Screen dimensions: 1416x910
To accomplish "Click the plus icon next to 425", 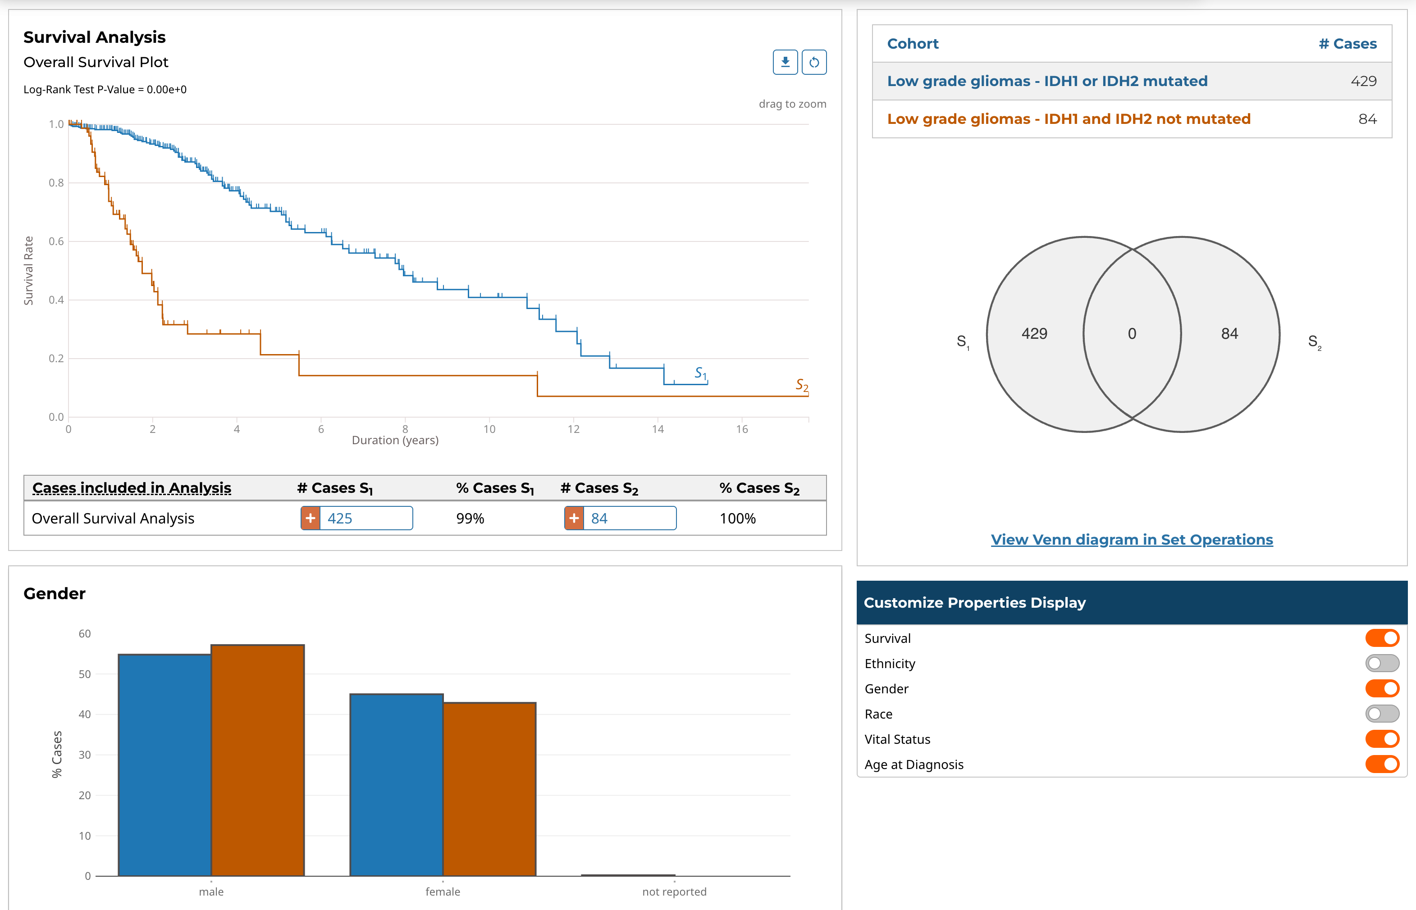I will click(x=310, y=518).
